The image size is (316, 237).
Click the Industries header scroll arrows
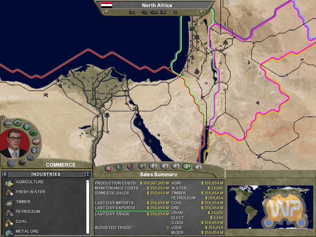click(x=88, y=174)
